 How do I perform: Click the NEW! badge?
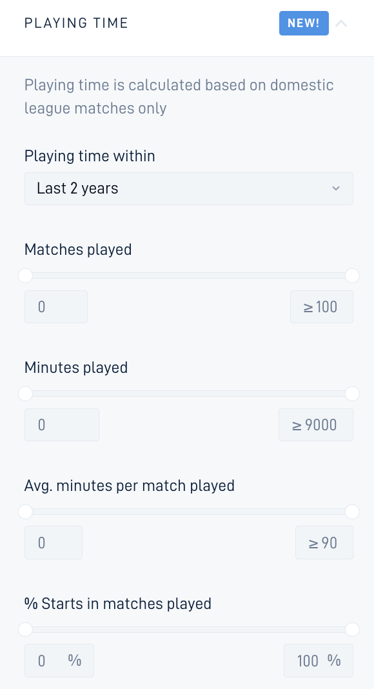pyautogui.click(x=304, y=23)
